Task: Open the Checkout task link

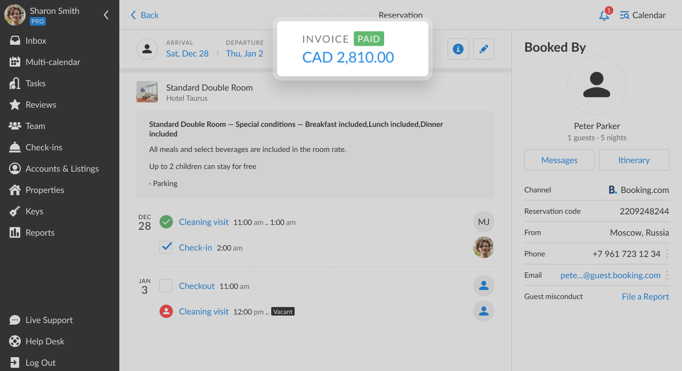Action: pos(197,286)
